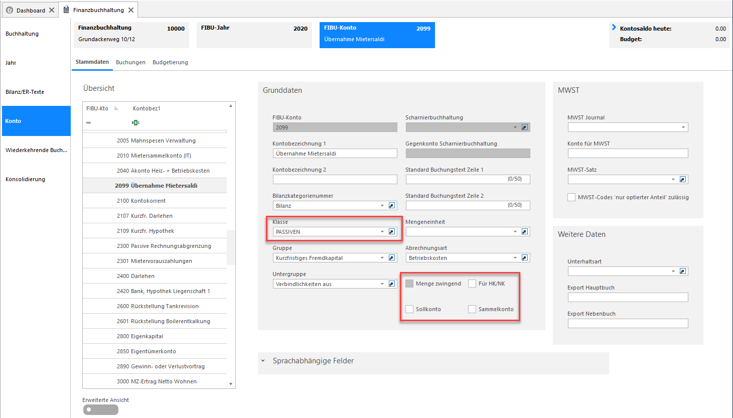Open lookup icon beside MWST-Satz field
This screenshot has width=733, height=418.
[683, 179]
